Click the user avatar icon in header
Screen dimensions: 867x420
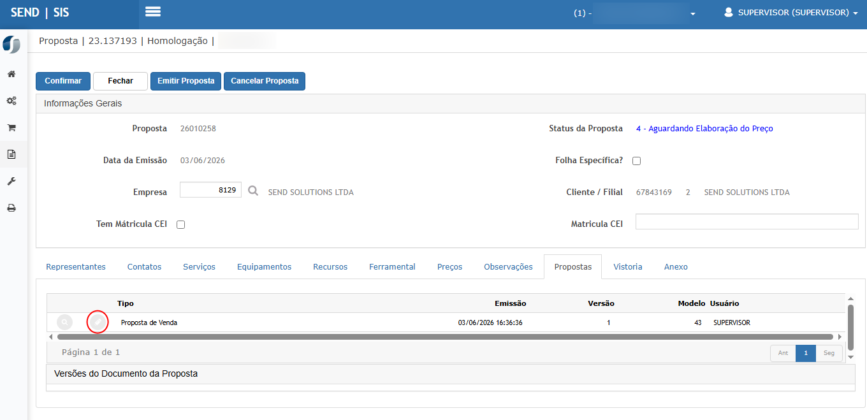(729, 12)
